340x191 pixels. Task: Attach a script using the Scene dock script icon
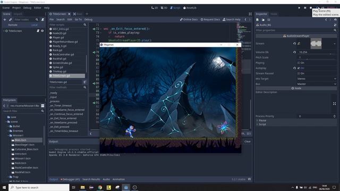pos(42,20)
